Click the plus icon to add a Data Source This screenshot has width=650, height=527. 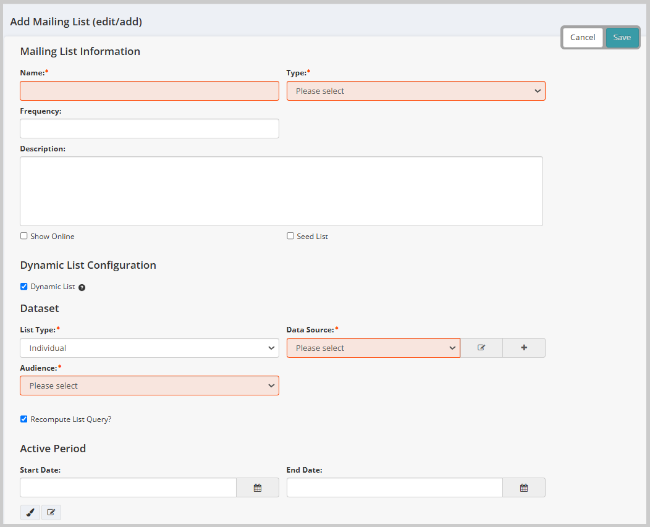point(523,347)
